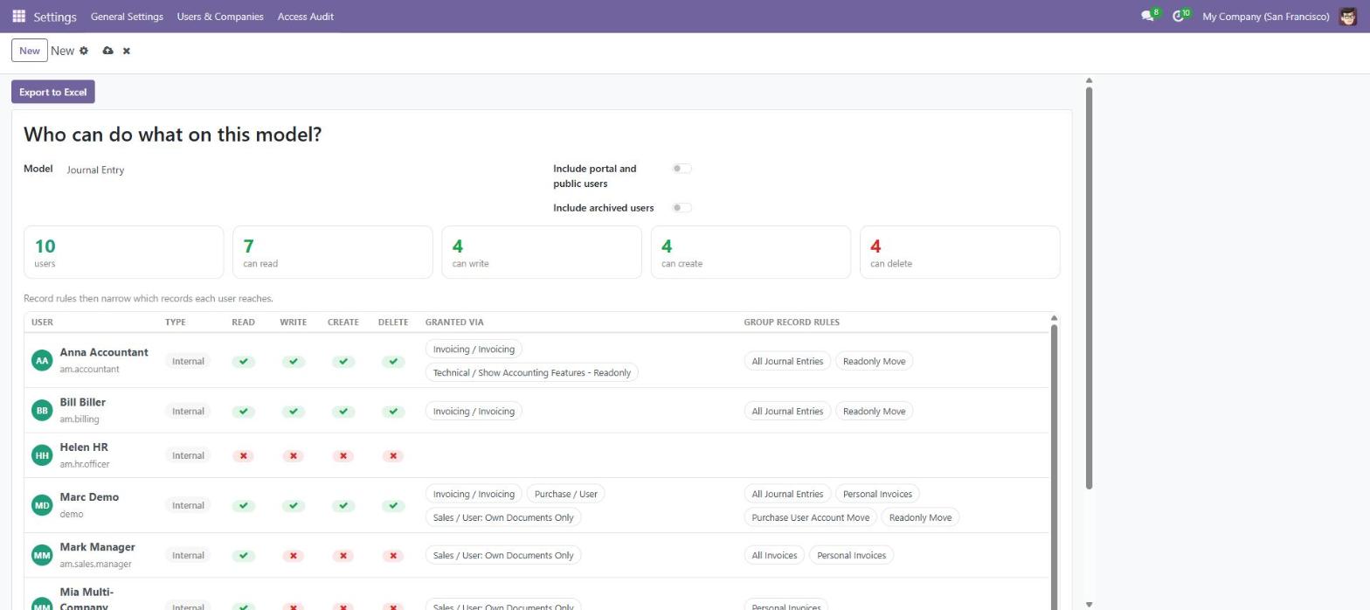1370x610 pixels.
Task: Click Anna Accountant's AA avatar
Action: [42, 360]
